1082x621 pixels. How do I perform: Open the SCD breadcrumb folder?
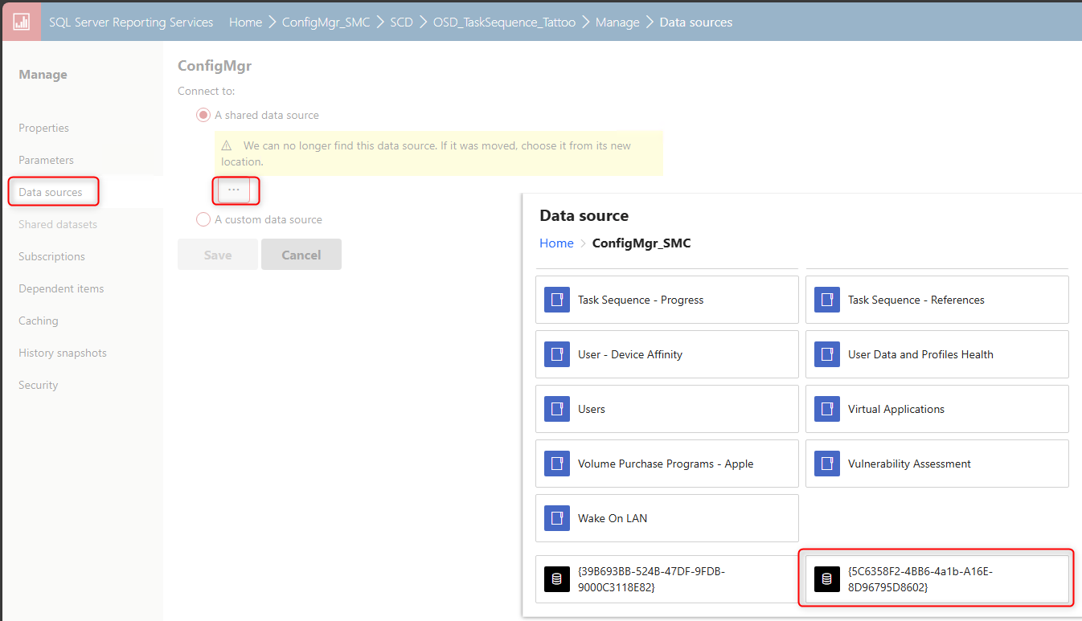401,22
